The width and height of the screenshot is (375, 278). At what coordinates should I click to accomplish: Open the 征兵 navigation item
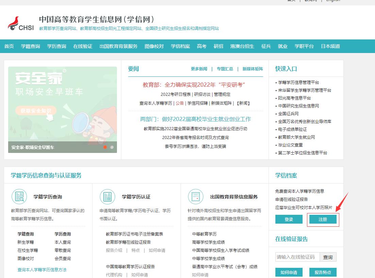[x=266, y=46]
